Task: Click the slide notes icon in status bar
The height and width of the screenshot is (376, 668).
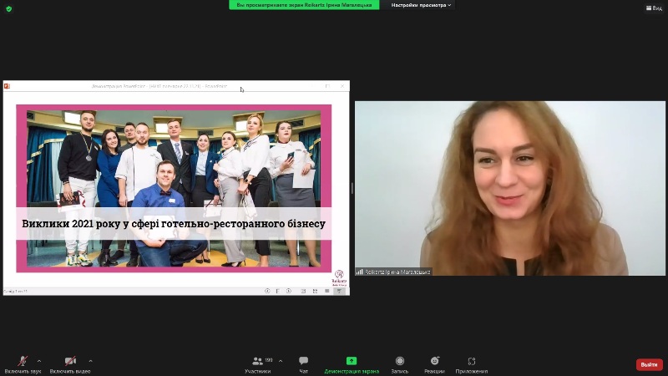Action: (x=277, y=291)
